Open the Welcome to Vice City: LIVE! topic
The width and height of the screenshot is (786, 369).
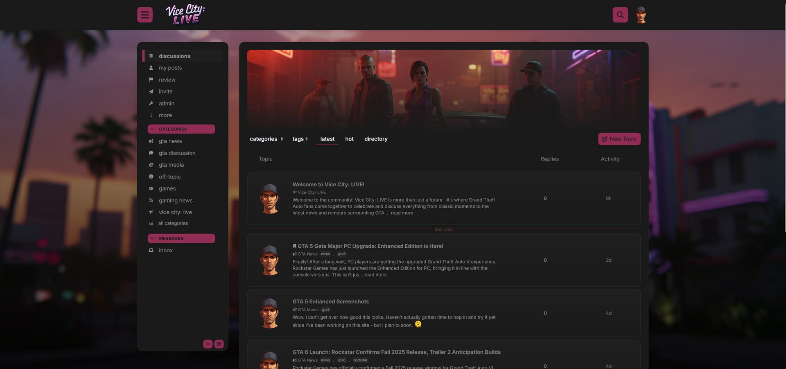tap(328, 184)
